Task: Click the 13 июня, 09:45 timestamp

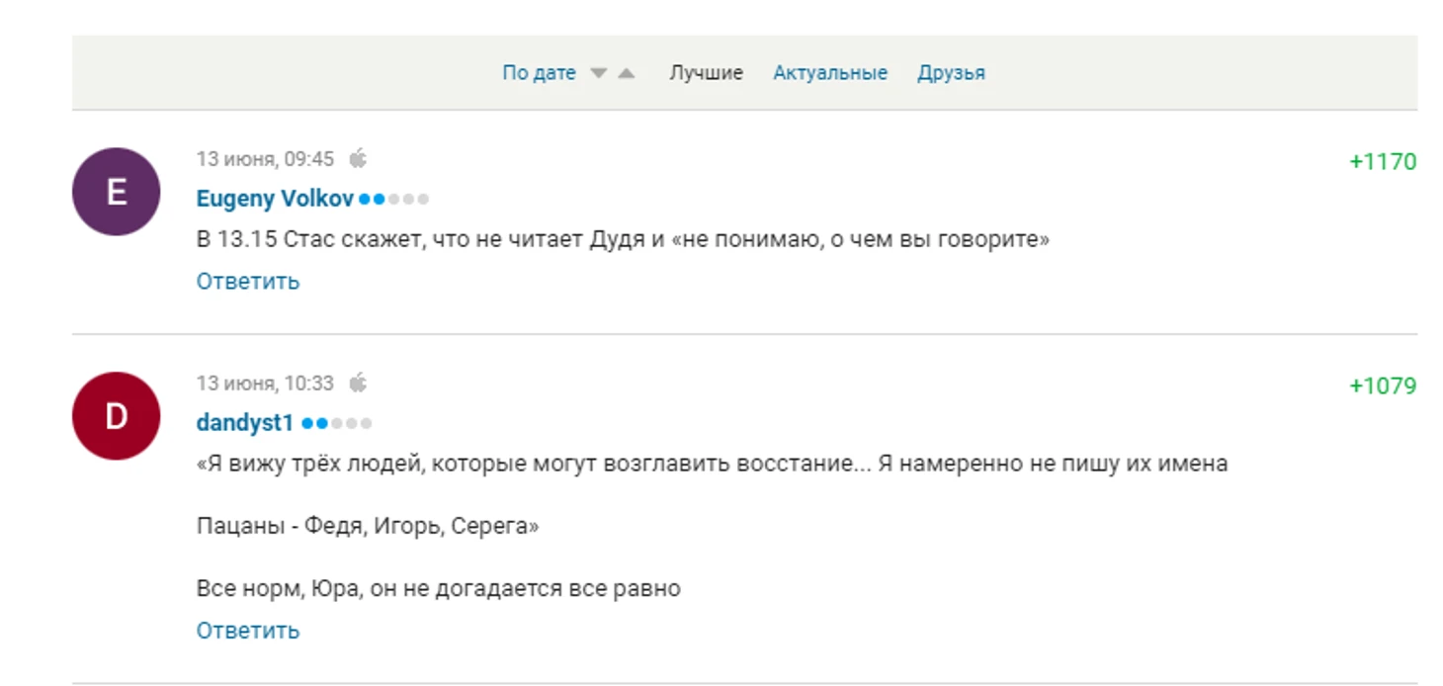Action: (x=265, y=159)
